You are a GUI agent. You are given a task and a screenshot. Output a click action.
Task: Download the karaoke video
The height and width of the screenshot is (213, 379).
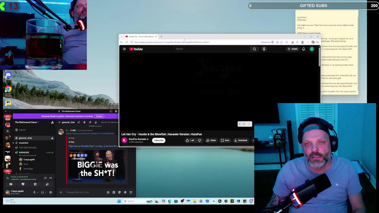click(241, 141)
